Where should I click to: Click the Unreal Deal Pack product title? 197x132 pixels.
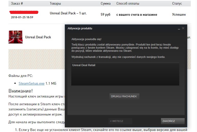click(38, 37)
